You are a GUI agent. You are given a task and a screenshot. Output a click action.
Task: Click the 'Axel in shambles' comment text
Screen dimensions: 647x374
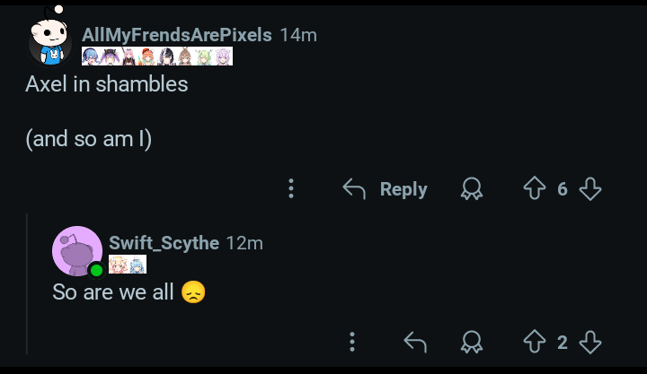[x=107, y=84]
